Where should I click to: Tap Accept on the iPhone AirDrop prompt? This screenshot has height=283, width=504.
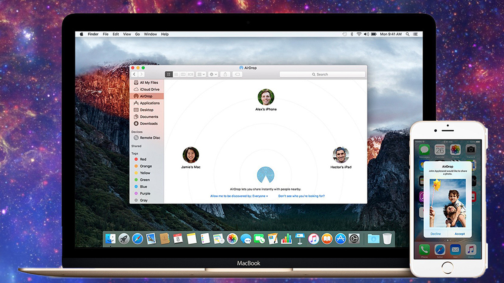(460, 233)
